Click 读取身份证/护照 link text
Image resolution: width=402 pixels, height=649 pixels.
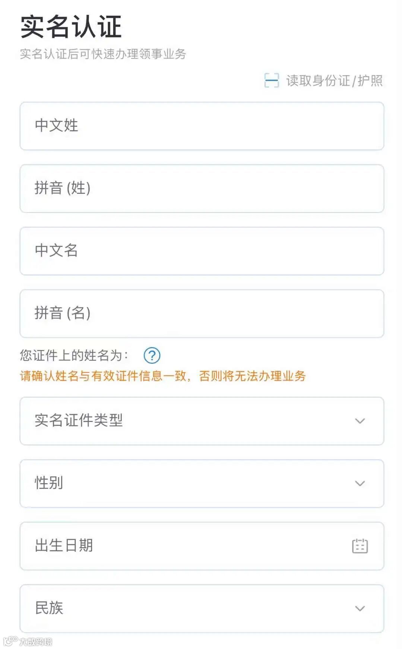pyautogui.click(x=334, y=81)
